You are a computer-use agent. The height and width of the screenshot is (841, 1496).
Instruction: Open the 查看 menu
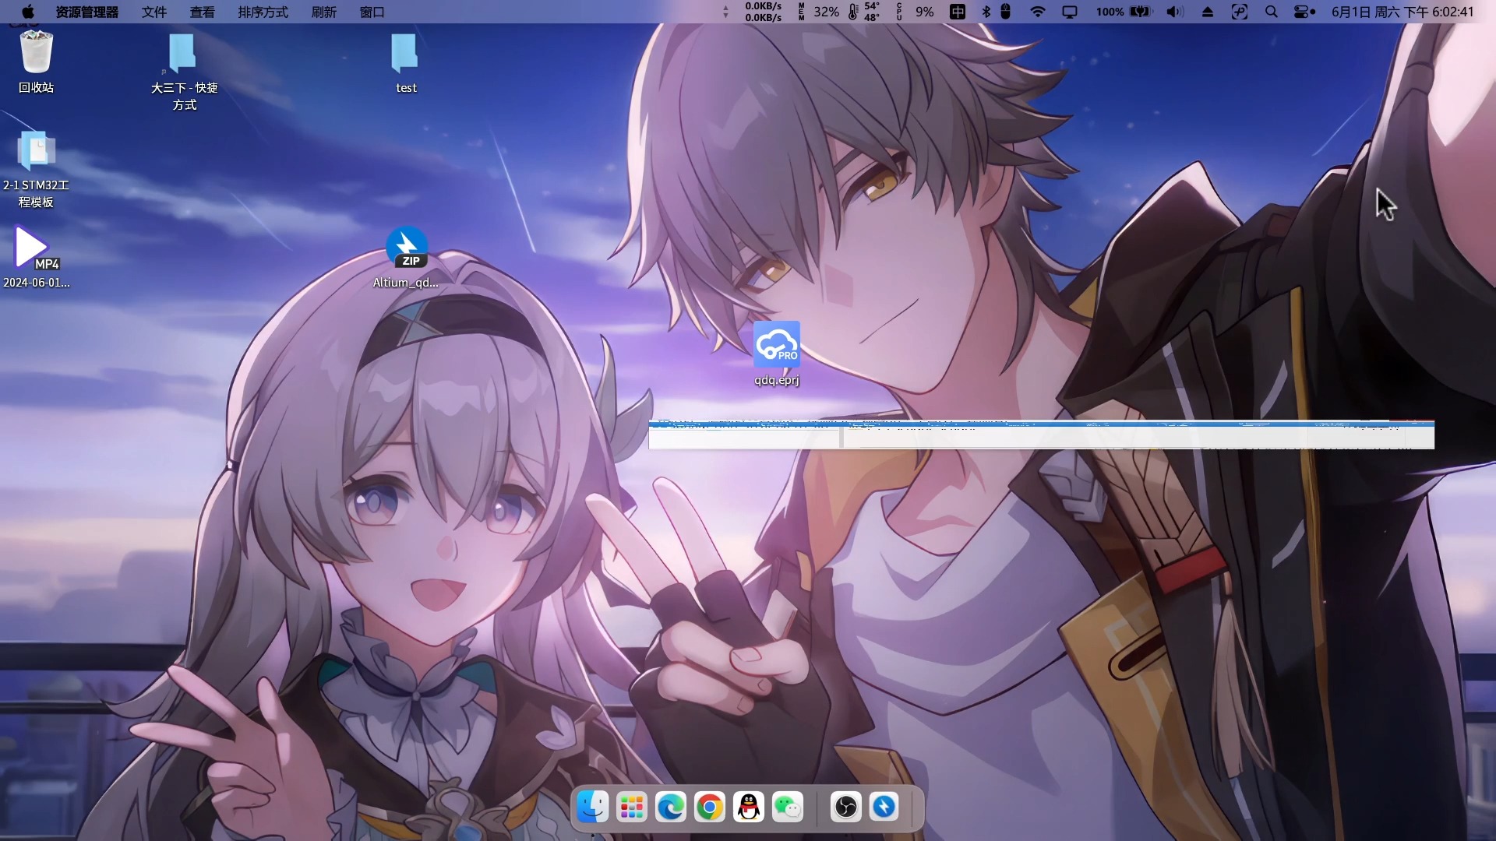pyautogui.click(x=202, y=12)
